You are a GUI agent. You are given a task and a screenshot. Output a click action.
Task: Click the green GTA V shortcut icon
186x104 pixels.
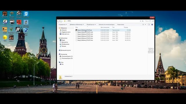[x=11, y=29]
